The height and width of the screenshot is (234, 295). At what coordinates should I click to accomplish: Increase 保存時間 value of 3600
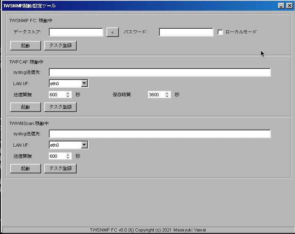coord(167,93)
